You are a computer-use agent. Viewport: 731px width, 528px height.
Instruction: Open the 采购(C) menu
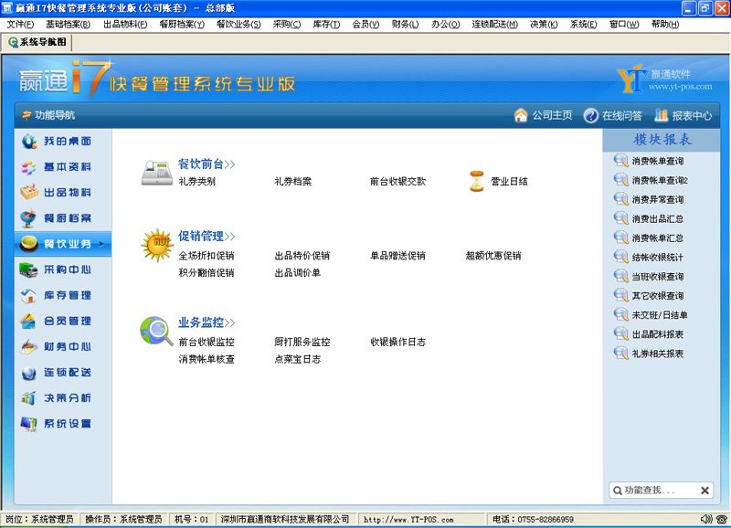click(287, 25)
